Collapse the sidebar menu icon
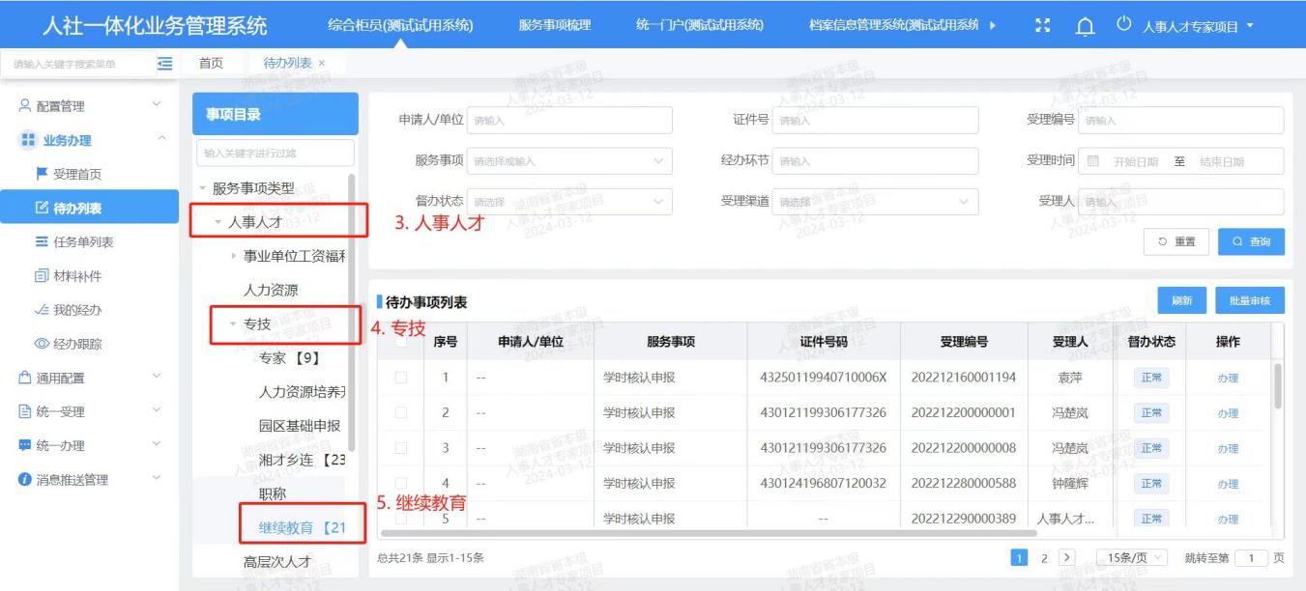The width and height of the screenshot is (1306, 591). coord(164,64)
